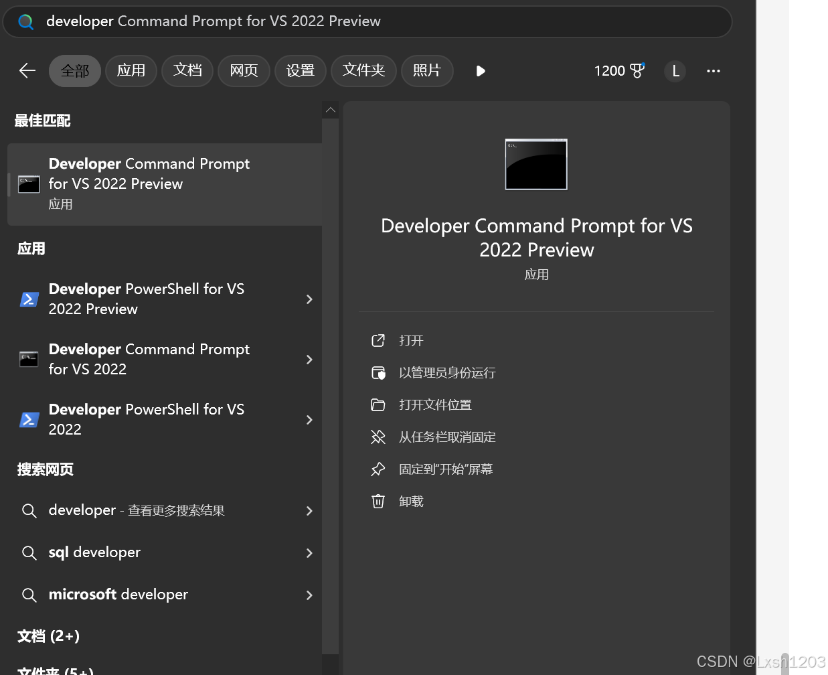Choose 打开文件位置

point(435,404)
